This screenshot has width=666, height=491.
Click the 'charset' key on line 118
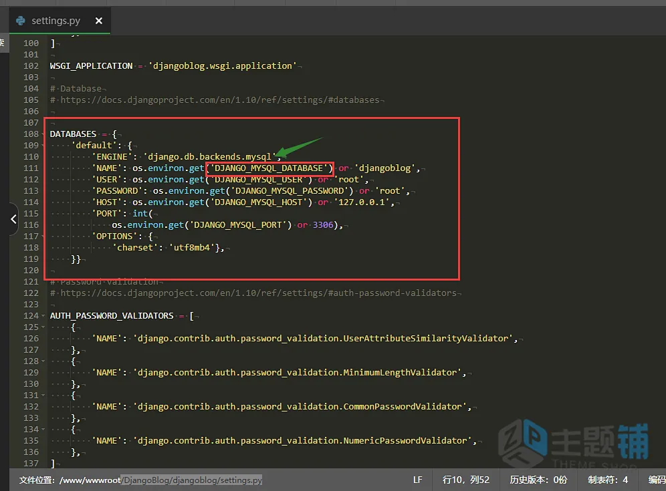[135, 247]
